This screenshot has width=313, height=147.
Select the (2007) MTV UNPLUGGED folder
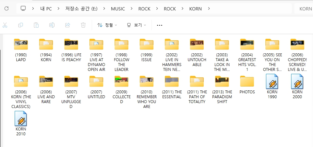(x=71, y=92)
